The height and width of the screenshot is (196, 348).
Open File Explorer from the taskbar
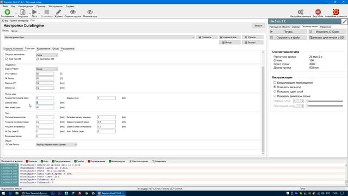pyautogui.click(x=17, y=193)
